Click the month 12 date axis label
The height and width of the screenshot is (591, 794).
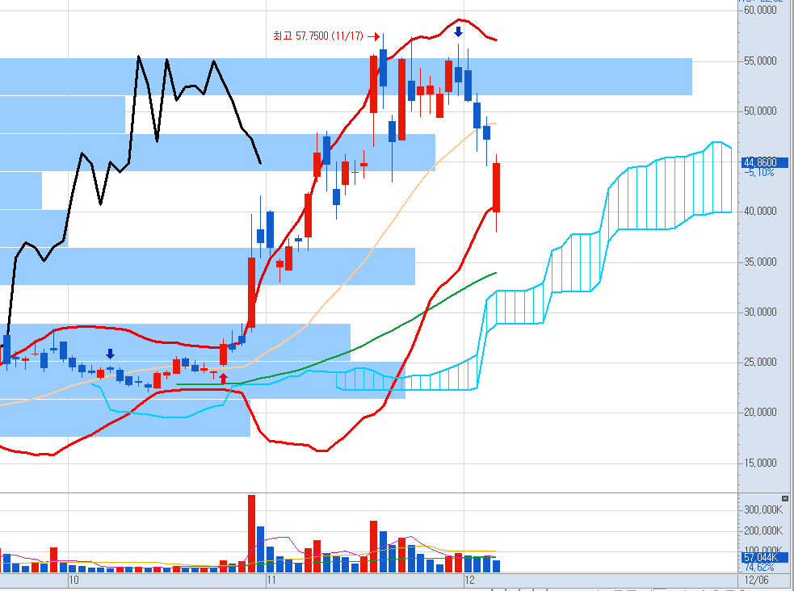tap(469, 580)
